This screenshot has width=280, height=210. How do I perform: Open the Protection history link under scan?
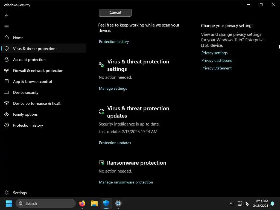114,42
